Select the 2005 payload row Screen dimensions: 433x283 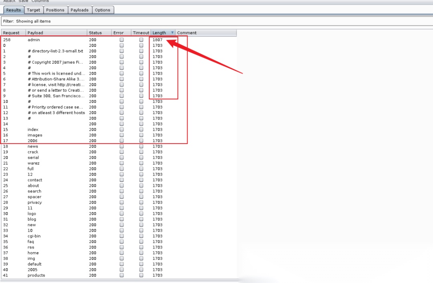point(119,270)
